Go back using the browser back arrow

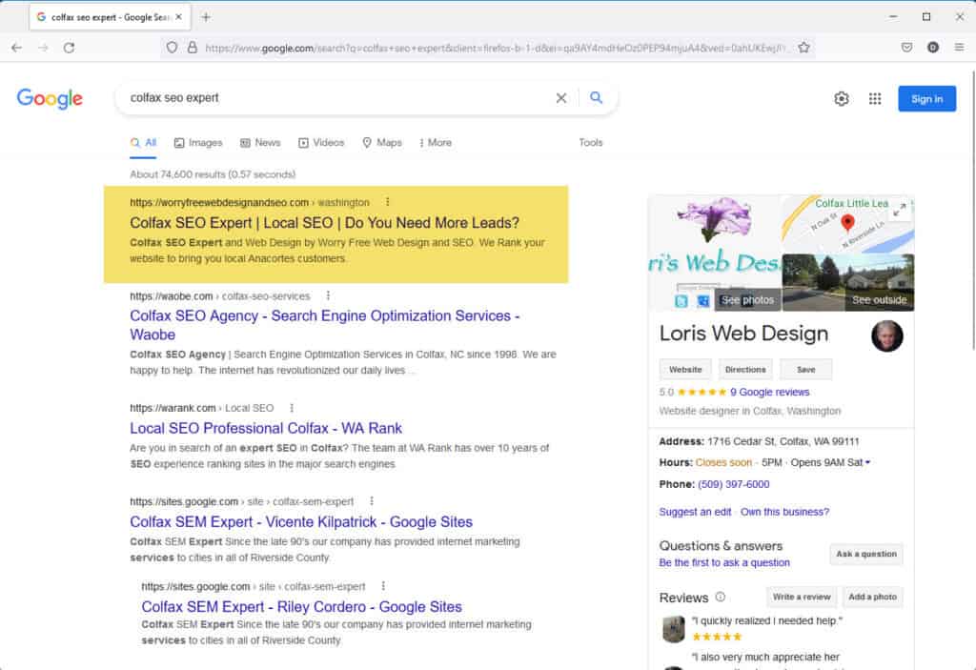tap(17, 48)
